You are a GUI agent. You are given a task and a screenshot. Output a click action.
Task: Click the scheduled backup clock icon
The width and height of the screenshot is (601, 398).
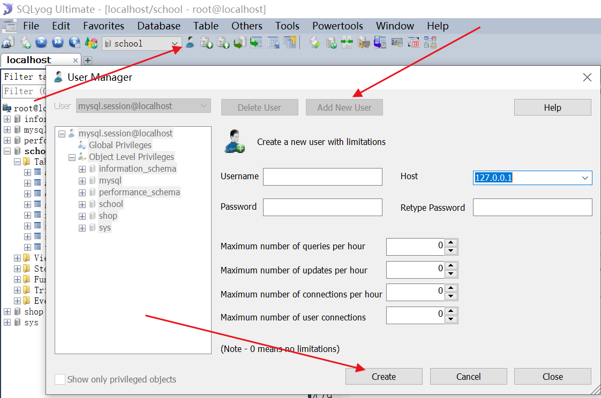click(x=380, y=42)
